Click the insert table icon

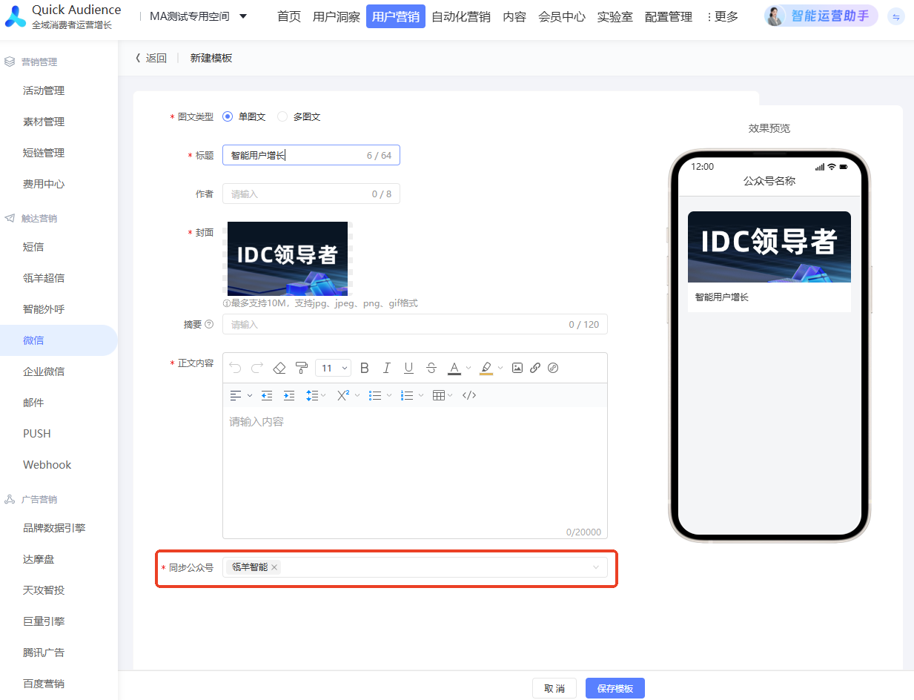(x=438, y=395)
